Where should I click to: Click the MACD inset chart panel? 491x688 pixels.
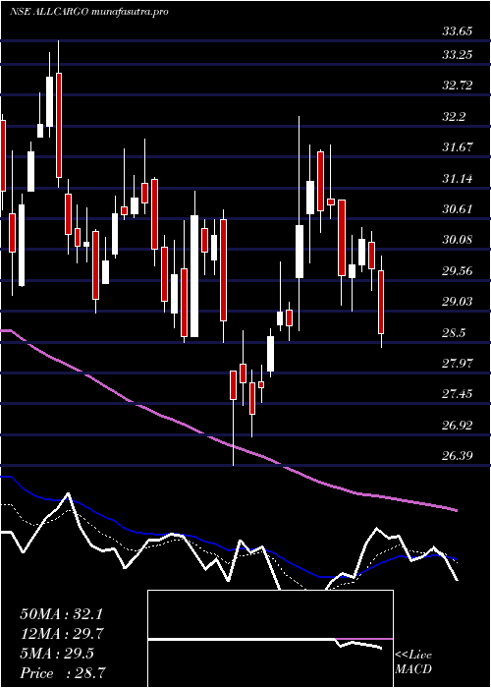pyautogui.click(x=270, y=639)
